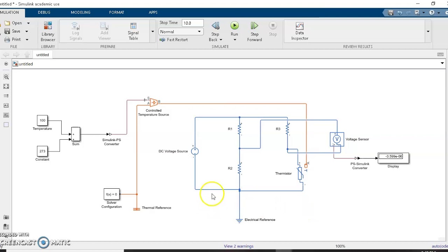This screenshot has height=252, width=448.
Task: Select the Thermal Reference block
Action: click(x=136, y=209)
